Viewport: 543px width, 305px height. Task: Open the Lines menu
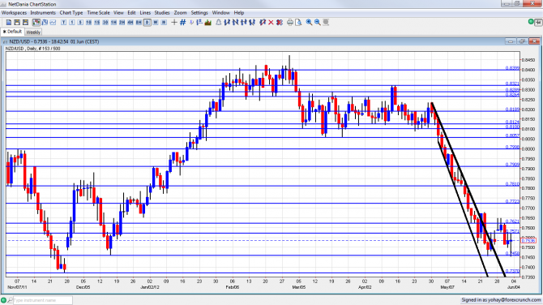[x=145, y=13]
